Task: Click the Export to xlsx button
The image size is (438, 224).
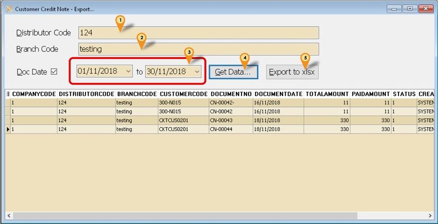Action: tap(292, 72)
